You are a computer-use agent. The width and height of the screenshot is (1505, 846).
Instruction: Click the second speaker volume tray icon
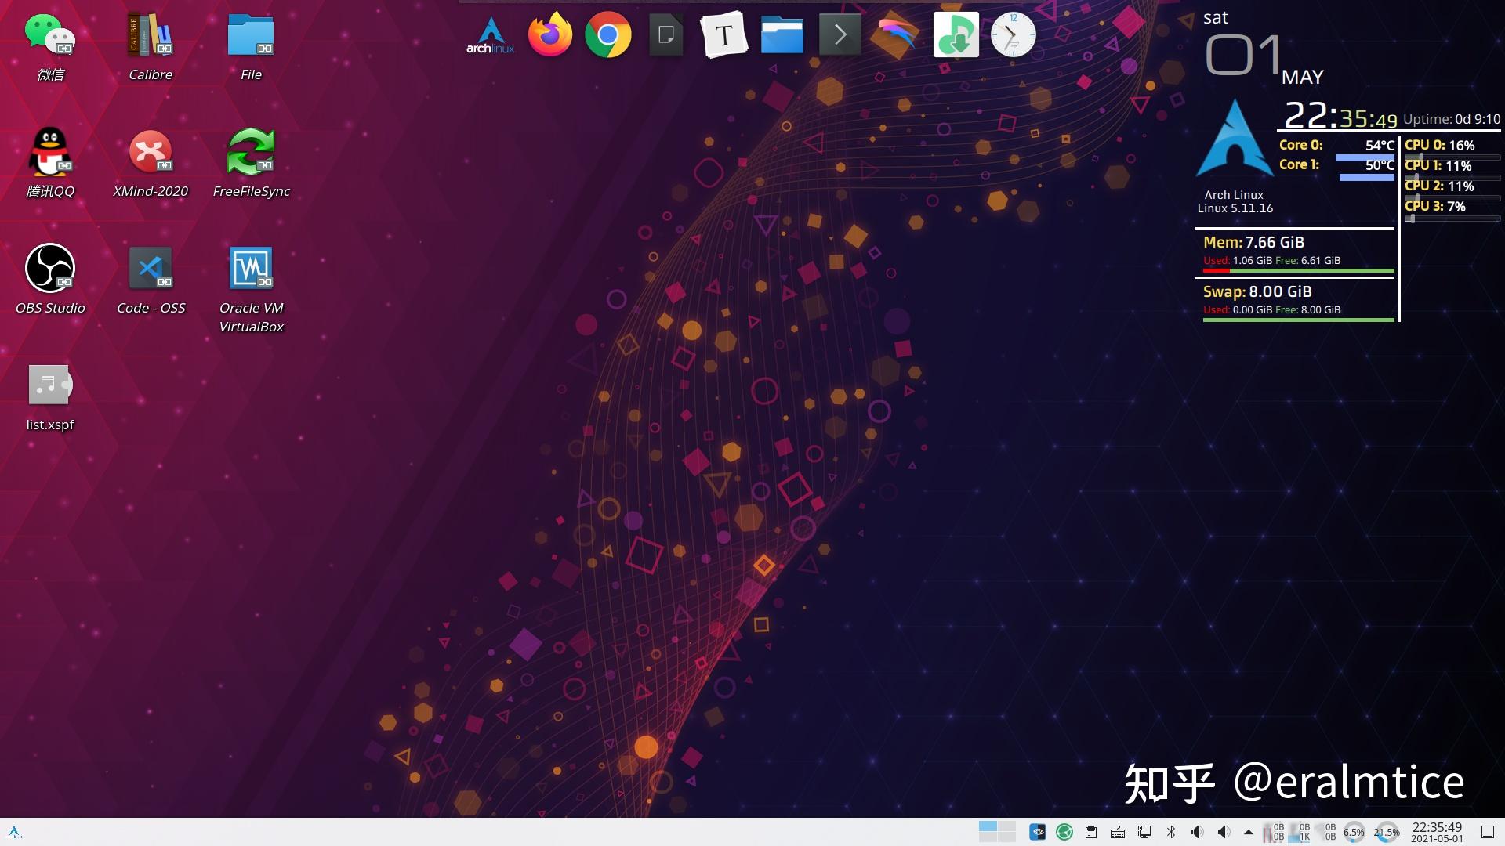1224,832
